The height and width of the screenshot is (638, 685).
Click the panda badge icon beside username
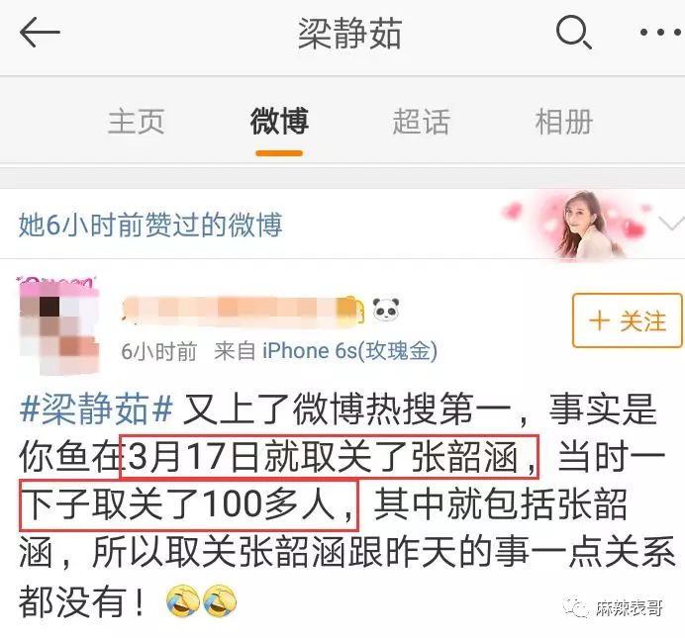[x=386, y=310]
